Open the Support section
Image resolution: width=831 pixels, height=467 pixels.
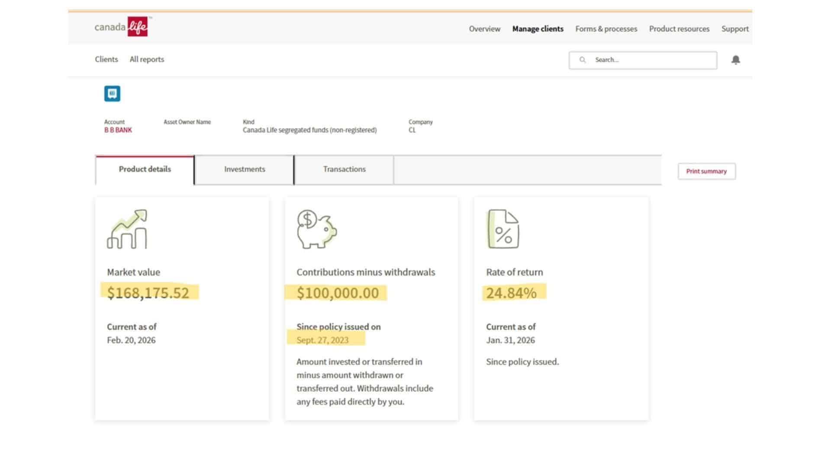[x=734, y=29]
